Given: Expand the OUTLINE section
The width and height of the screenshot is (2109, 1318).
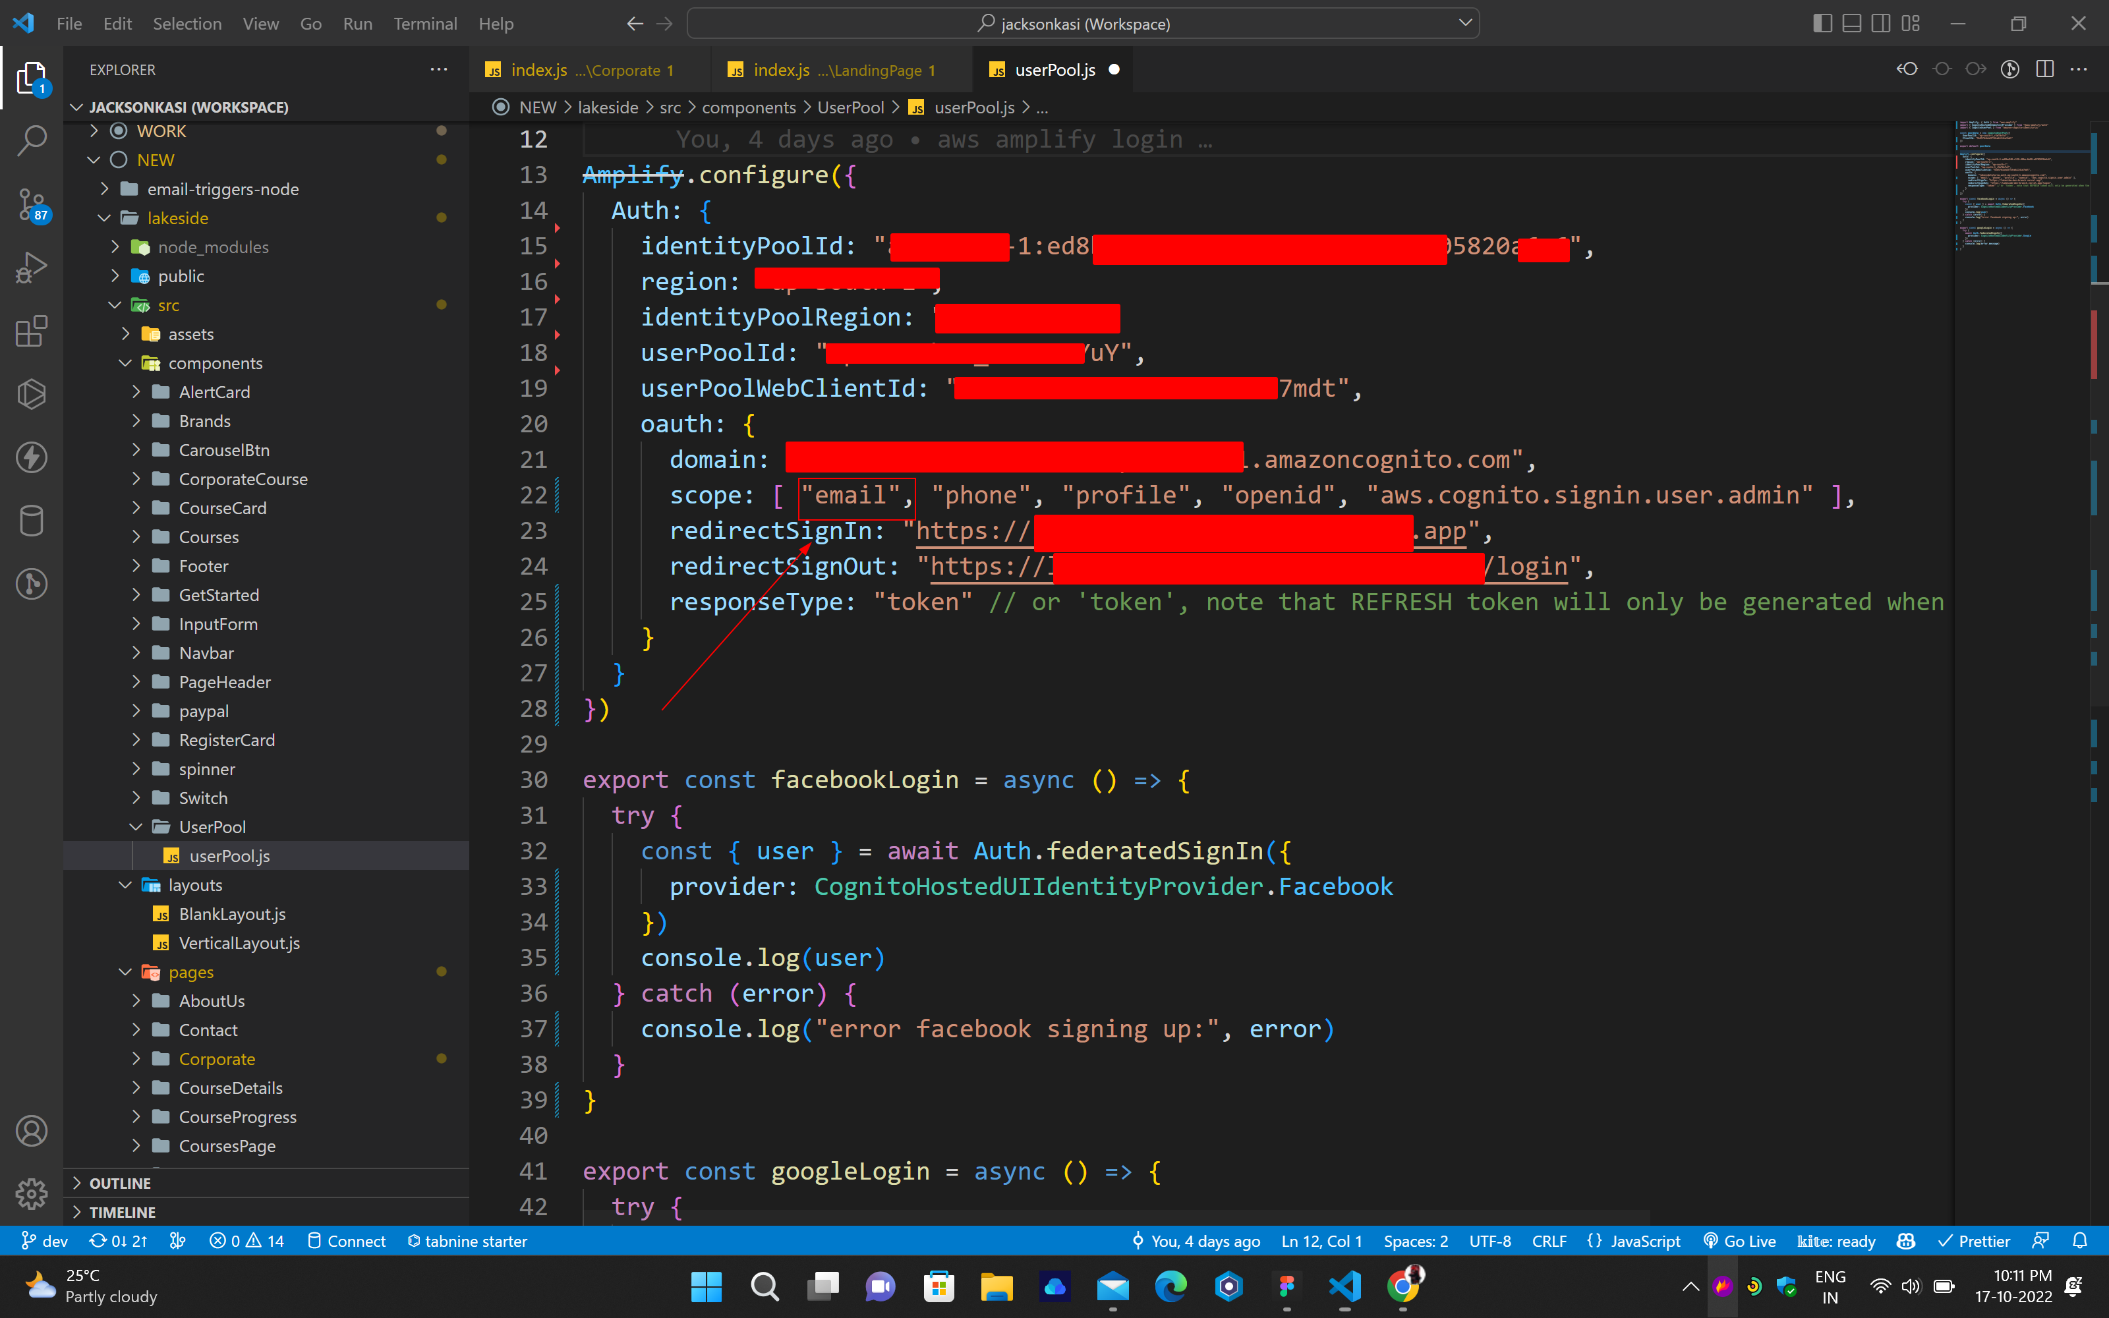Looking at the screenshot, I should [120, 1183].
